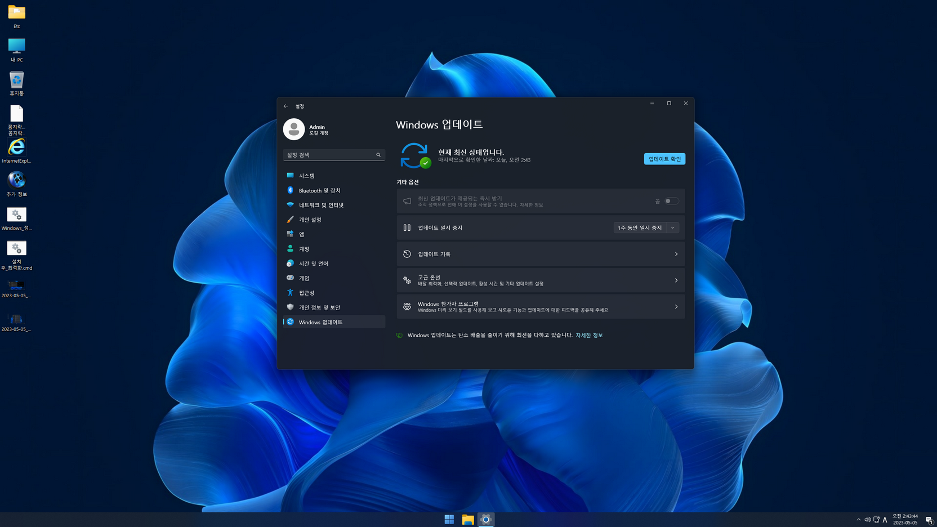This screenshot has height=527, width=937.
Task: Select the 내 PC desktop icon
Action: click(x=16, y=50)
